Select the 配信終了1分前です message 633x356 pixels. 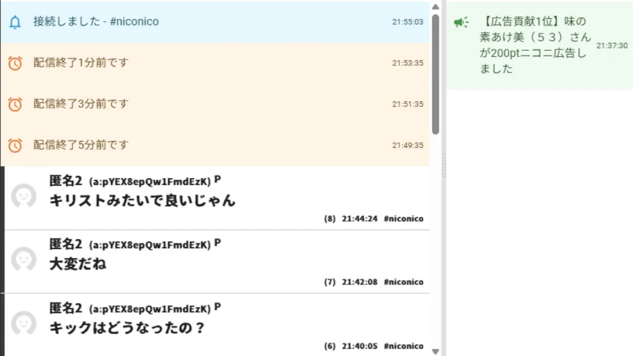(x=81, y=63)
